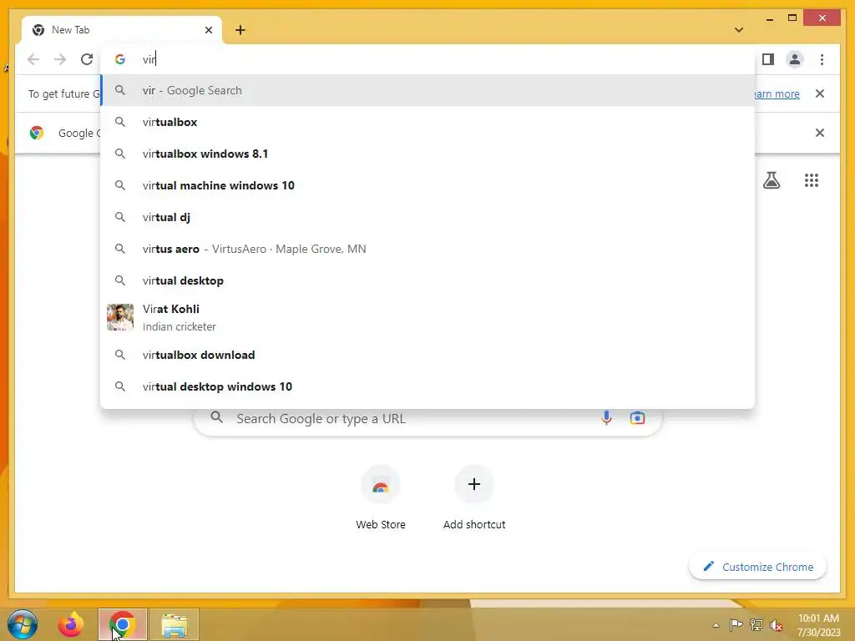855x641 pixels.
Task: Select the 'vir - Google Search' suggestion
Action: tap(427, 90)
